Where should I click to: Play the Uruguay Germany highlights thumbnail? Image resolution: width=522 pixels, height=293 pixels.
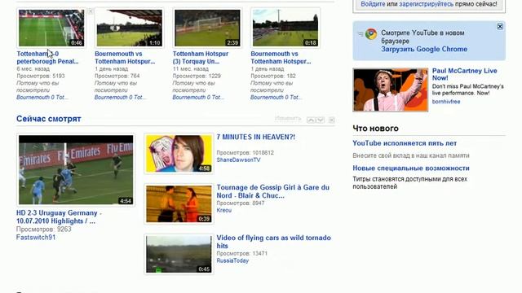76,170
